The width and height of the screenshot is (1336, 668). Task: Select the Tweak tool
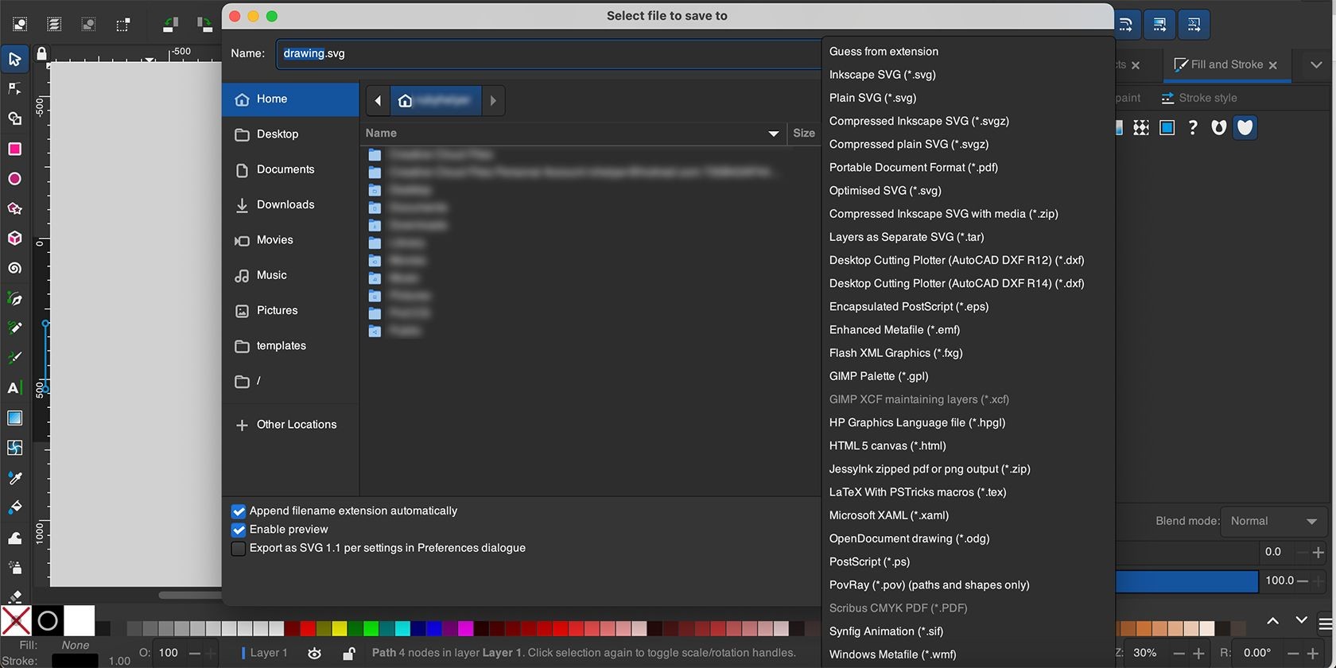tap(14, 538)
